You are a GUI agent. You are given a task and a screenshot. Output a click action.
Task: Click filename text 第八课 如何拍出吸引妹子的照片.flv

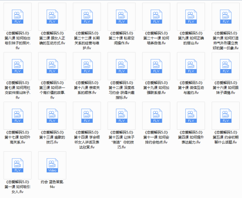[18, 40]
